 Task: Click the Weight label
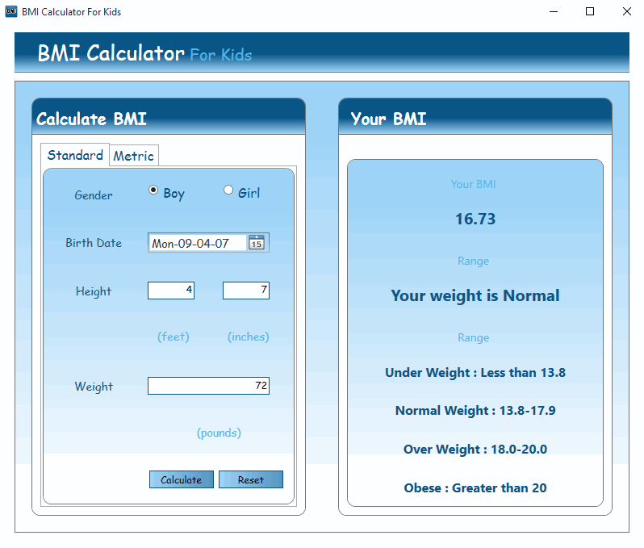pos(94,387)
